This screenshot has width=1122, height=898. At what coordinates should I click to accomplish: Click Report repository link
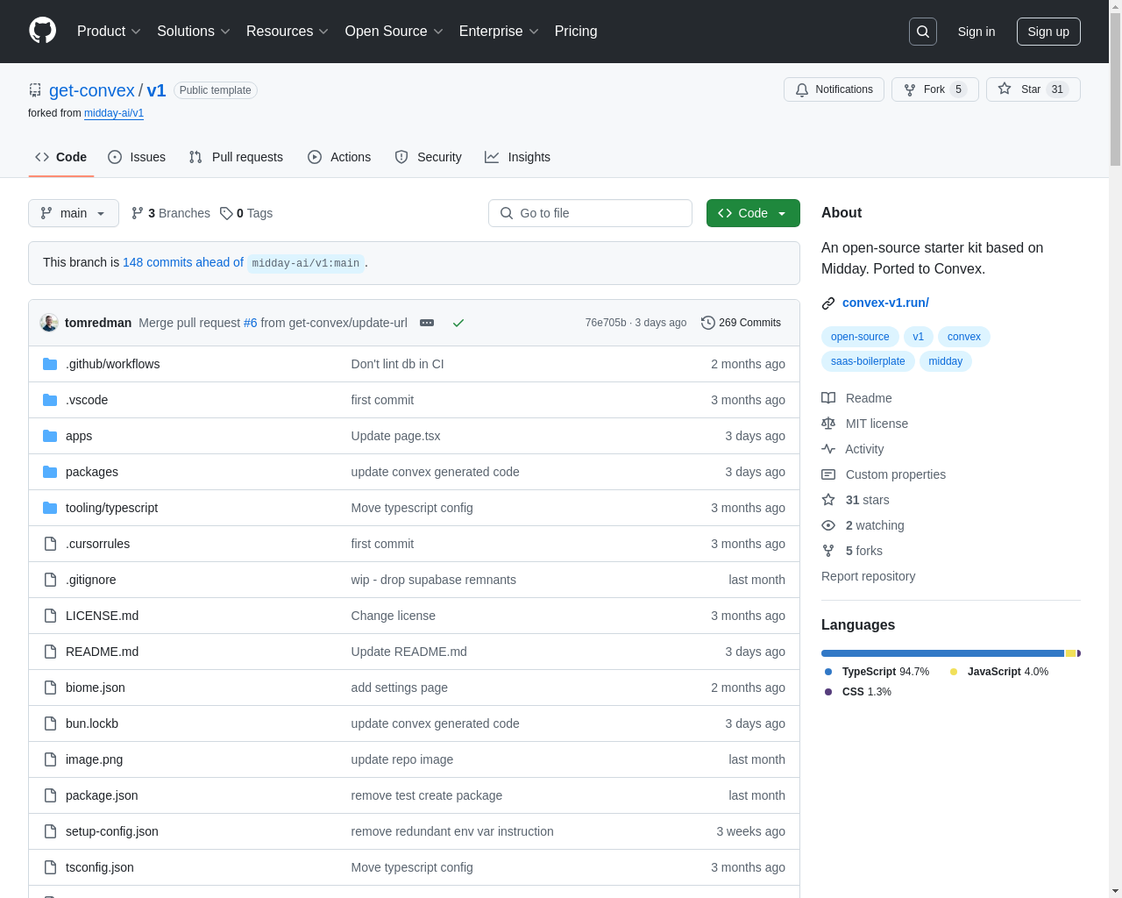click(868, 576)
